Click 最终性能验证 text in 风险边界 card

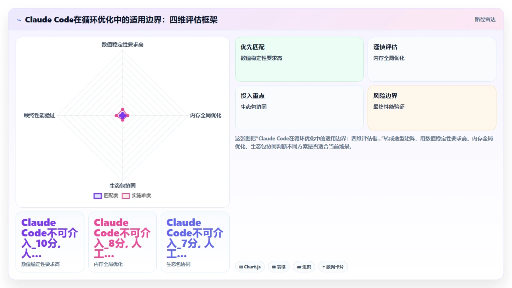[x=389, y=107]
